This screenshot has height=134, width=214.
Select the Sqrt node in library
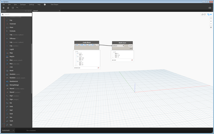pos(11,110)
